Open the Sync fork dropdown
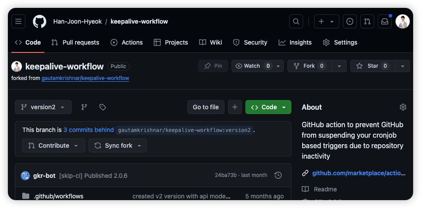 [117, 146]
